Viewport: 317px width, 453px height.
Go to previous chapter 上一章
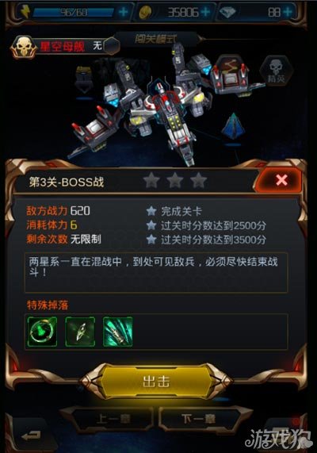[113, 419]
